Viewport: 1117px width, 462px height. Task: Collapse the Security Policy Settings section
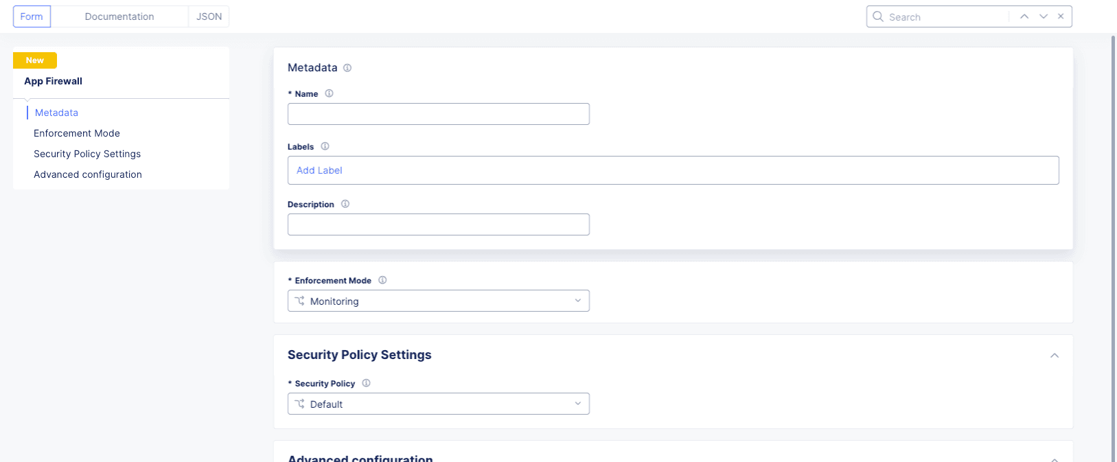point(1055,356)
